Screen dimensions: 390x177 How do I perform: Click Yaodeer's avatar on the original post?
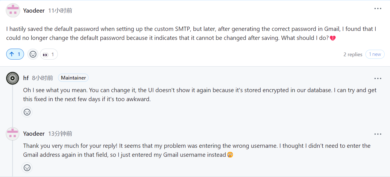[x=13, y=11]
